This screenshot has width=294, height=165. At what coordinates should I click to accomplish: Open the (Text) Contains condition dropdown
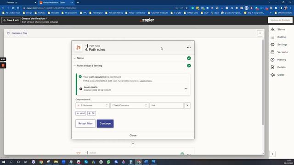click(x=130, y=105)
